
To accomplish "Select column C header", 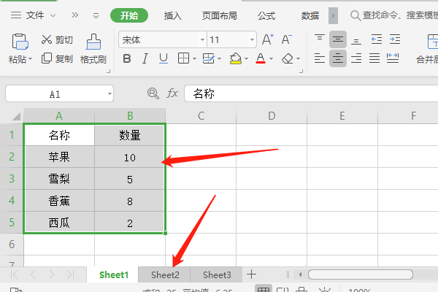I will pos(201,115).
